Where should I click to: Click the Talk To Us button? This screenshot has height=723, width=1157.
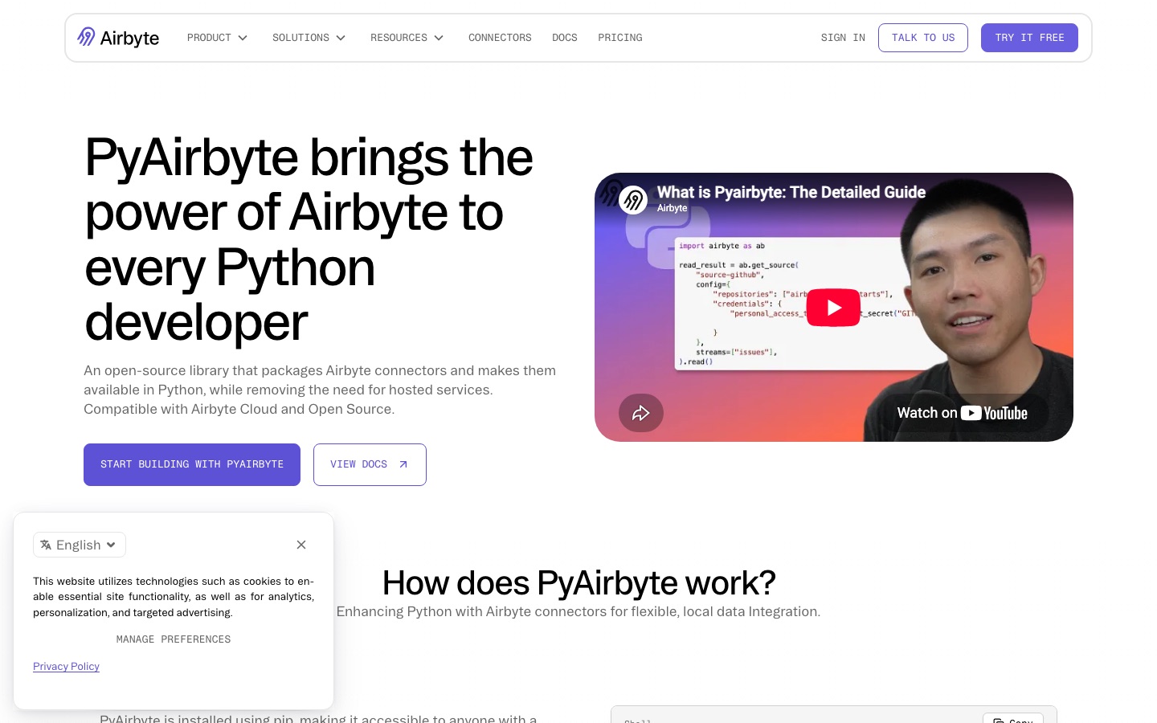coord(923,38)
